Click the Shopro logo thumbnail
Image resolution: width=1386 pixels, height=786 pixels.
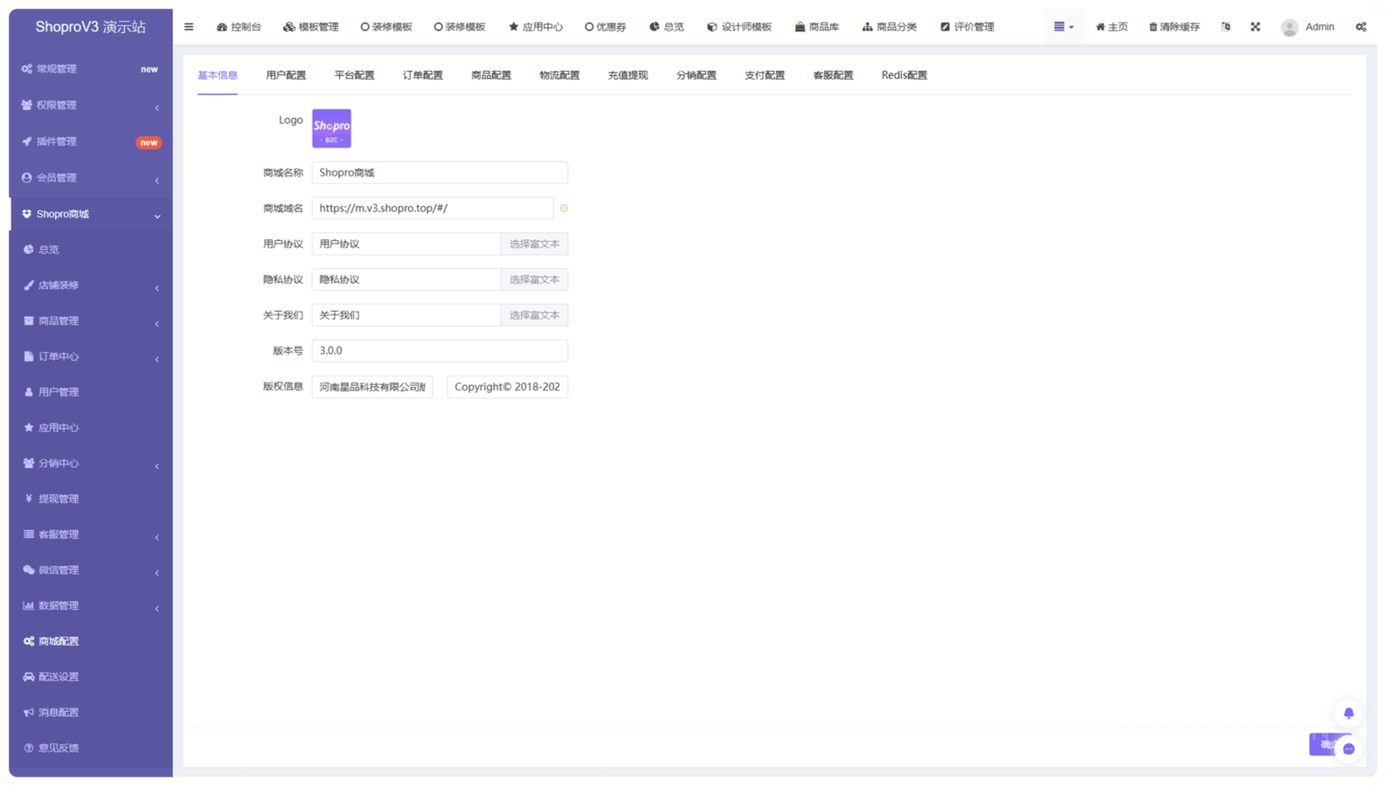331,128
